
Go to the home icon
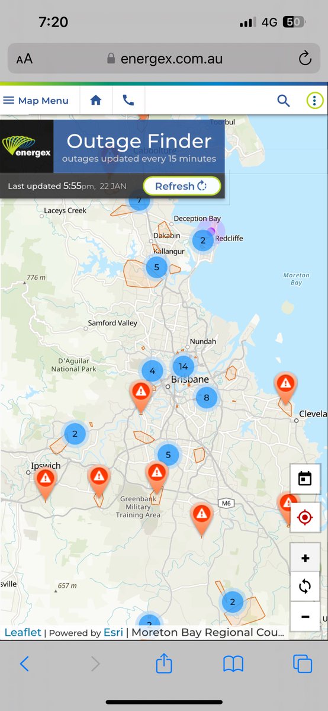96,101
